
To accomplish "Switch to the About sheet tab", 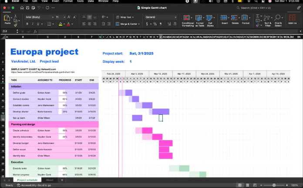I will click(x=50, y=180).
